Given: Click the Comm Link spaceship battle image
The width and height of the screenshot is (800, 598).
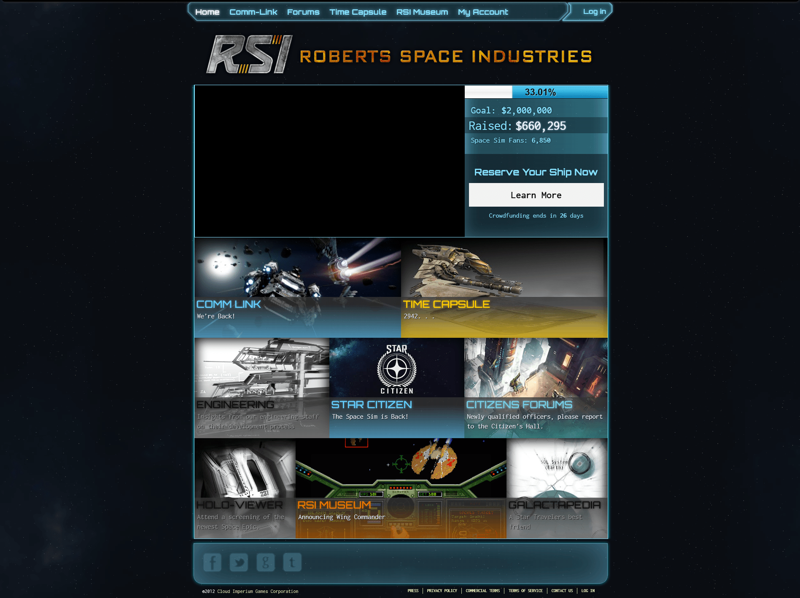Looking at the screenshot, I should coord(298,267).
